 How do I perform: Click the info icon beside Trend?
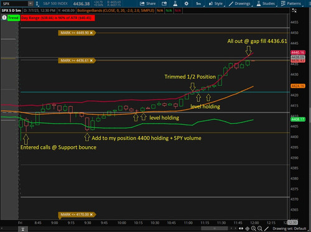[4, 18]
